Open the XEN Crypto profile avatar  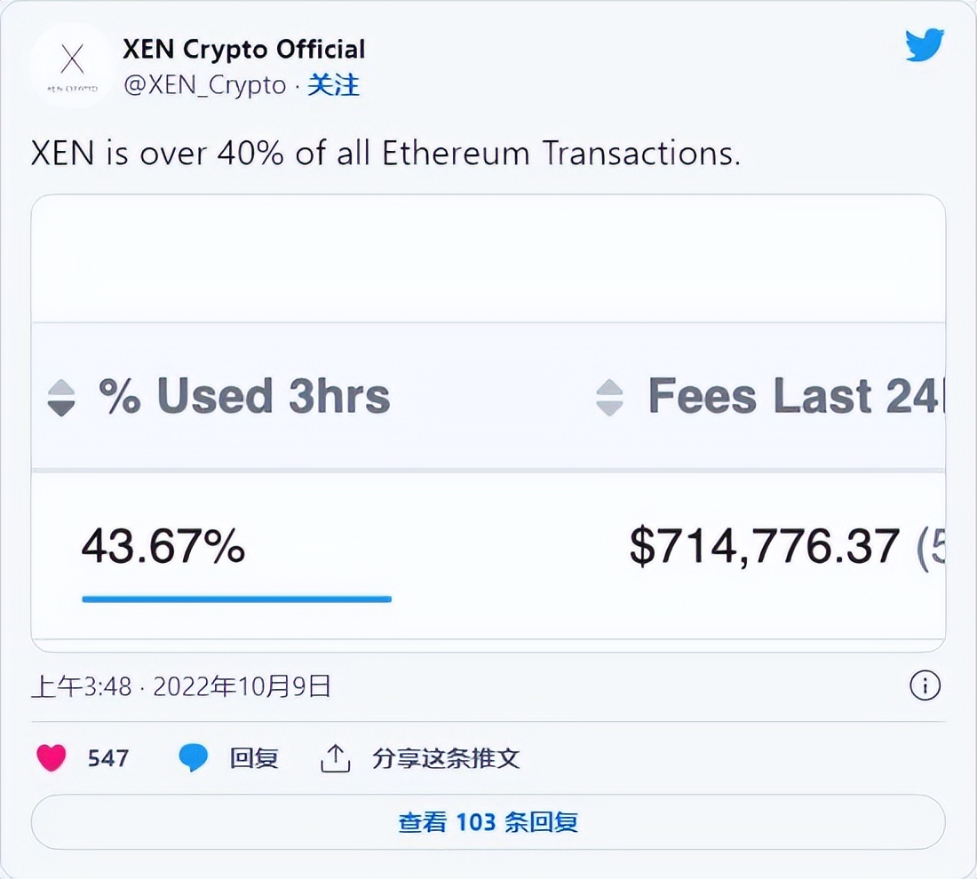[72, 65]
